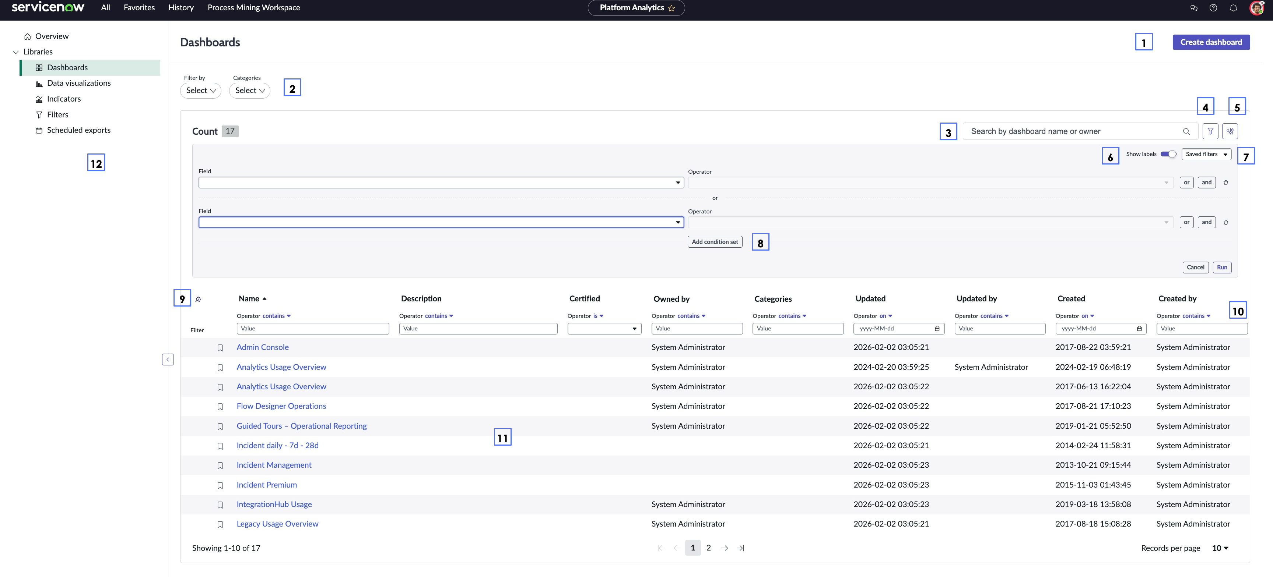Toggle the Show labels switch

coord(1168,154)
